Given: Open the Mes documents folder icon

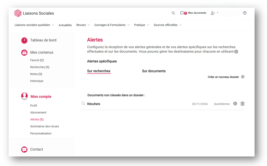Looking at the screenshot, I should (x=182, y=13).
